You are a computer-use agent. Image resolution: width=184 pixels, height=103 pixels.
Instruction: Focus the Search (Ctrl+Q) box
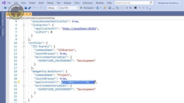click(x=134, y=3)
